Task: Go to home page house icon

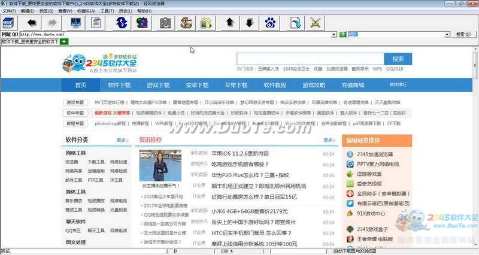Action: [143, 23]
